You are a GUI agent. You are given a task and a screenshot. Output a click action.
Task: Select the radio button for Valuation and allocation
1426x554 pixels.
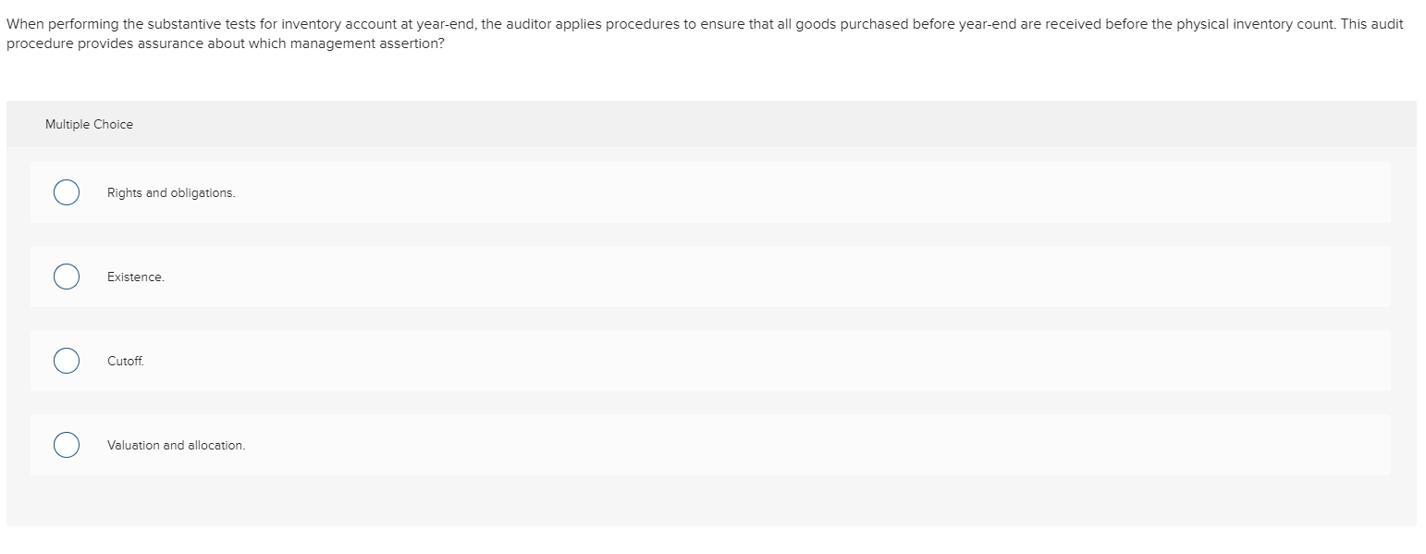click(66, 444)
